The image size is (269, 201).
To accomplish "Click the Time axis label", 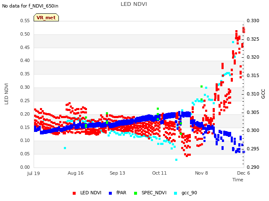I will pos(238,180).
